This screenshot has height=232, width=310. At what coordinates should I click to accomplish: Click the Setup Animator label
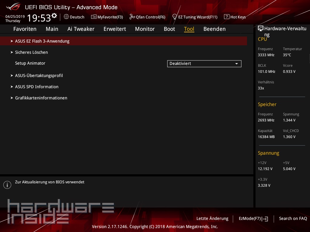pyautogui.click(x=30, y=63)
